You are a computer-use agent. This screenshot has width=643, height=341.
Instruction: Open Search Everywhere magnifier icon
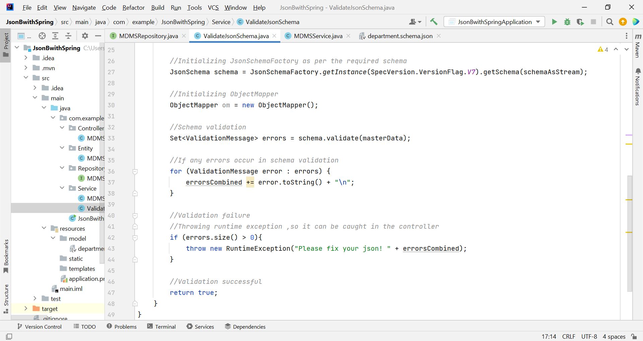point(610,22)
